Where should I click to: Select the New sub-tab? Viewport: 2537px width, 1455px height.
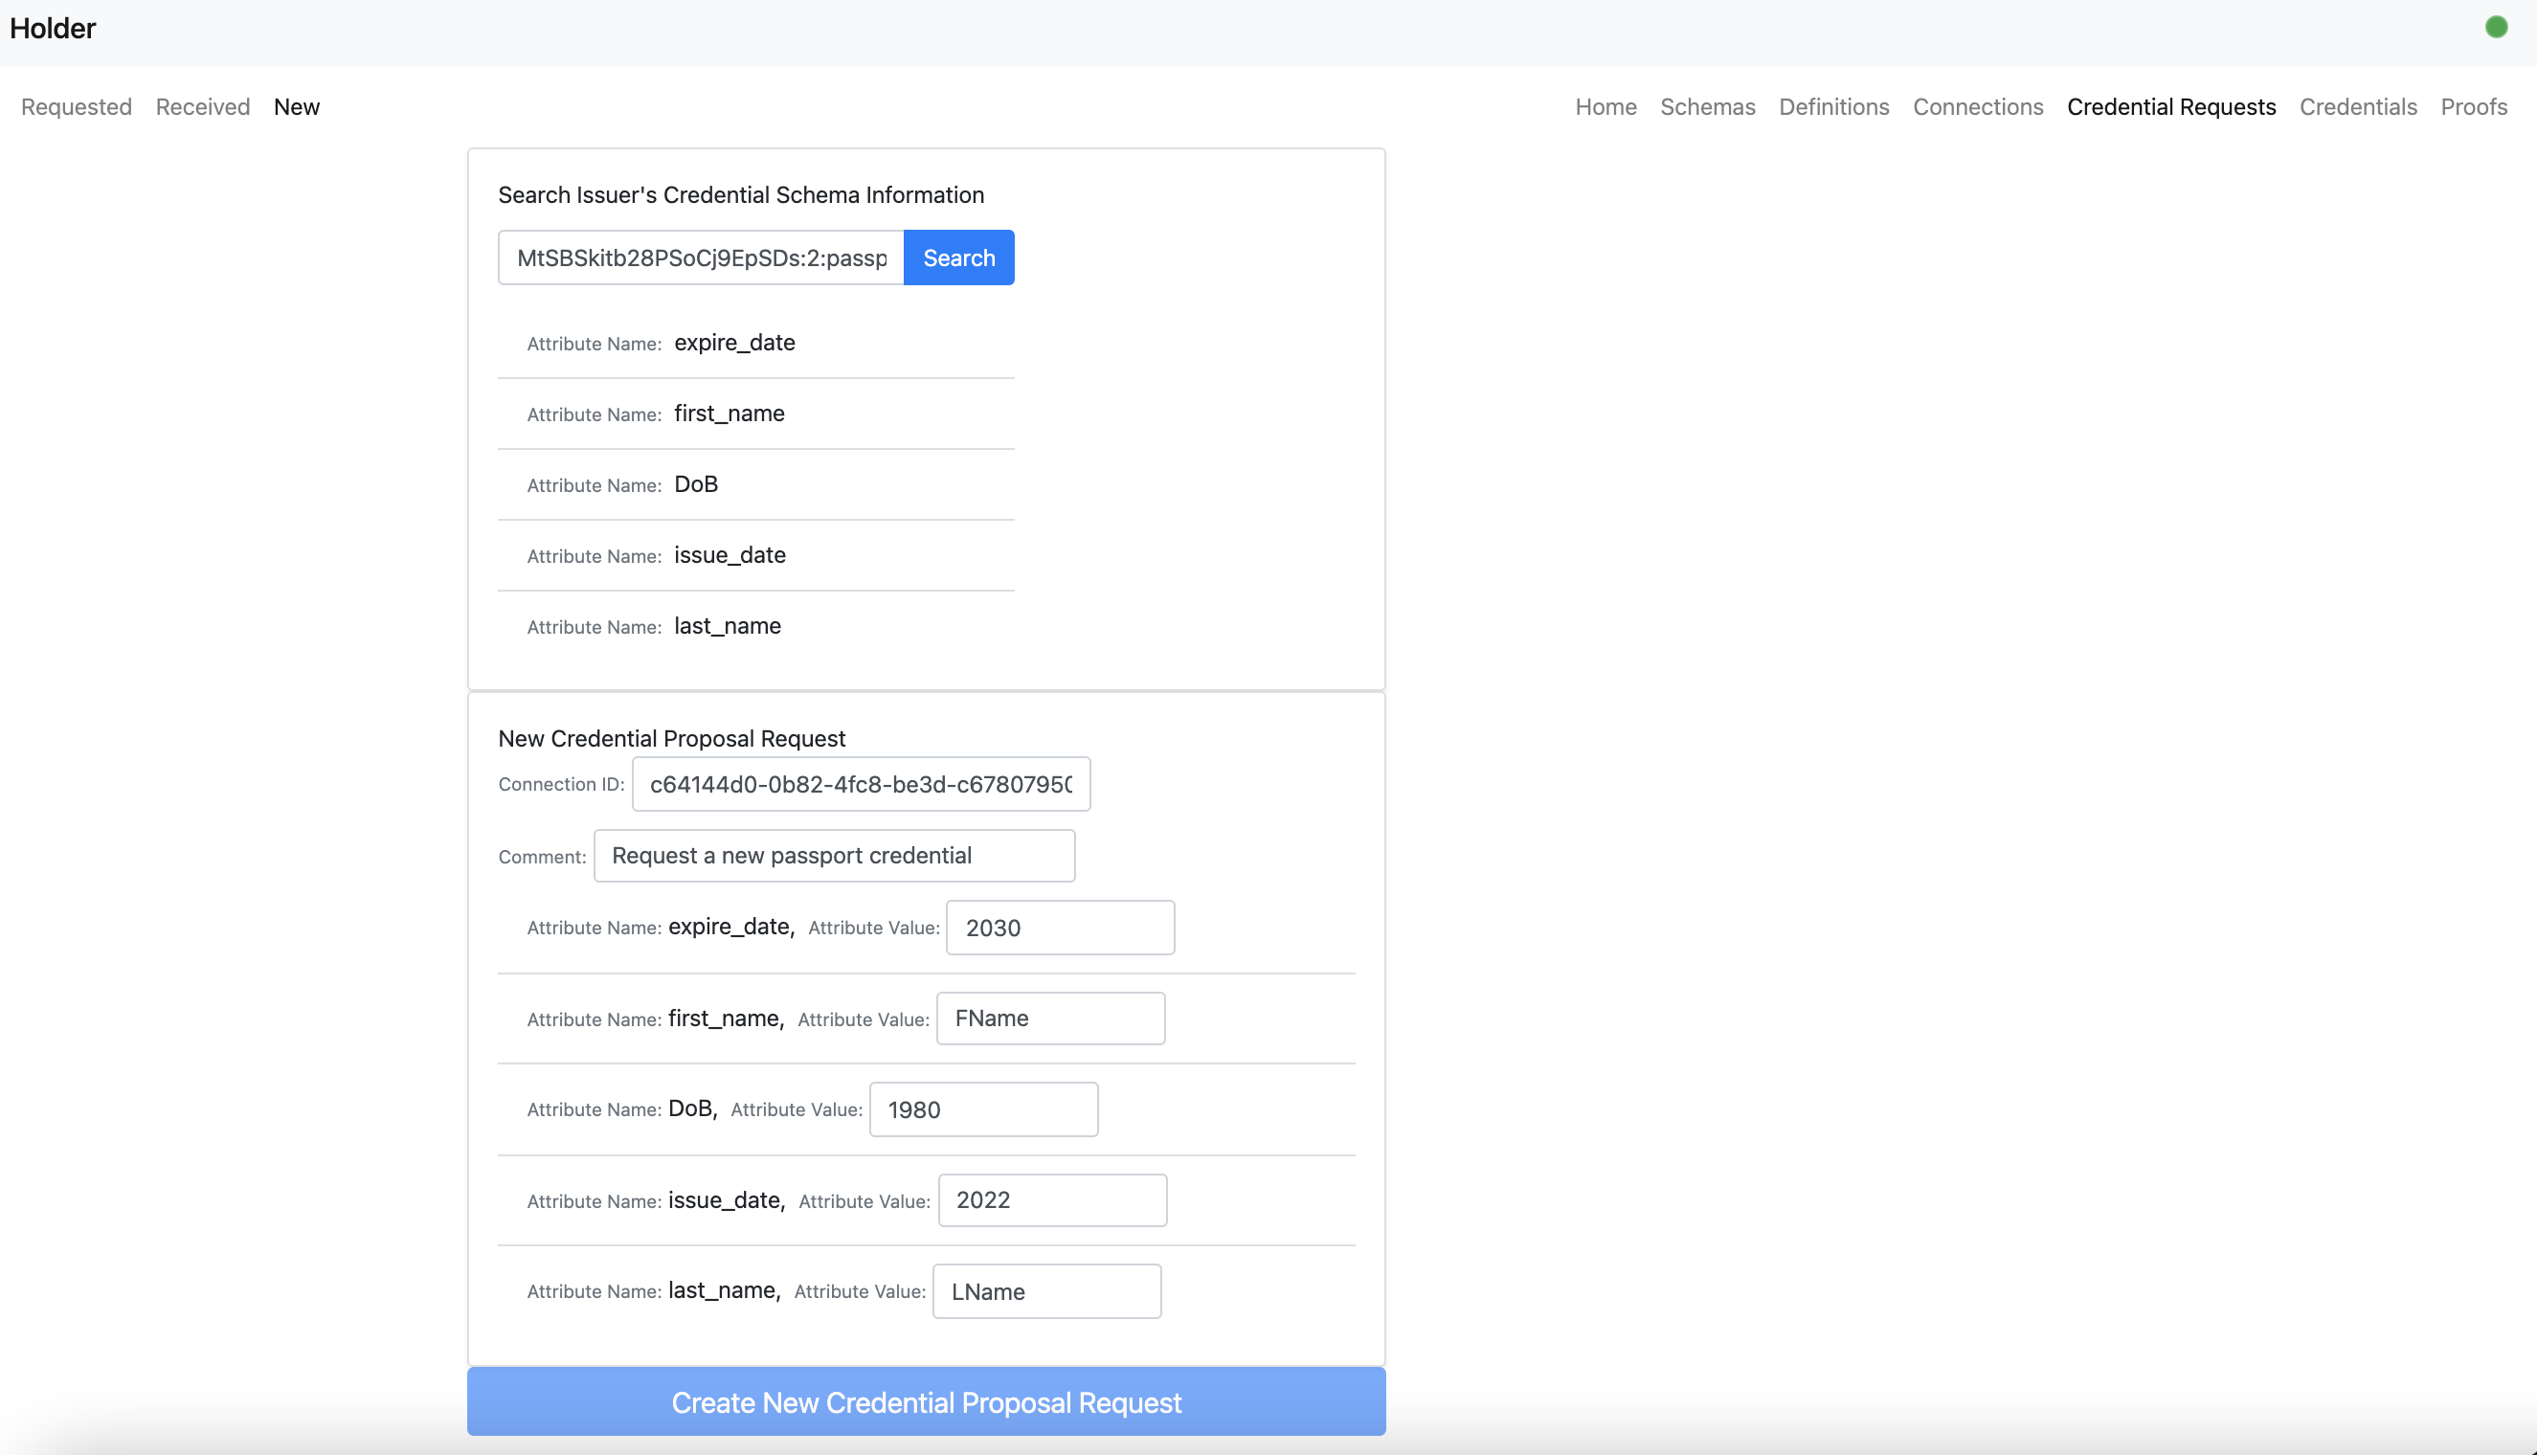coord(297,107)
